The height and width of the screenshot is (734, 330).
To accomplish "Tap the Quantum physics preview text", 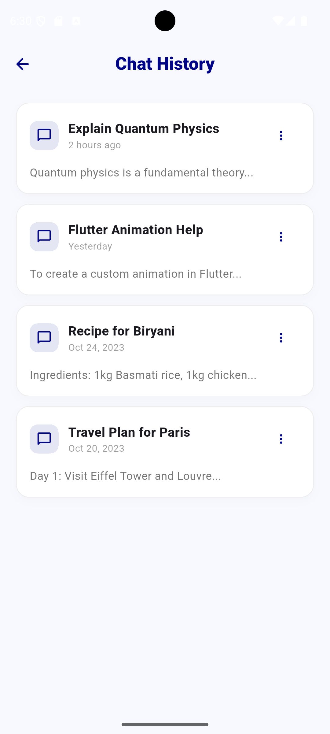I will pyautogui.click(x=141, y=173).
